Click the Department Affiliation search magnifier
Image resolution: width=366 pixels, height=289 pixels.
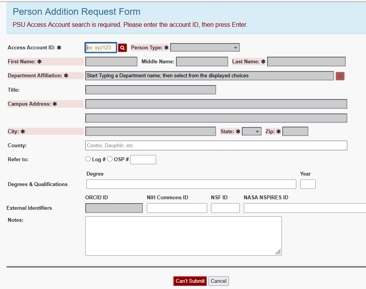(340, 76)
